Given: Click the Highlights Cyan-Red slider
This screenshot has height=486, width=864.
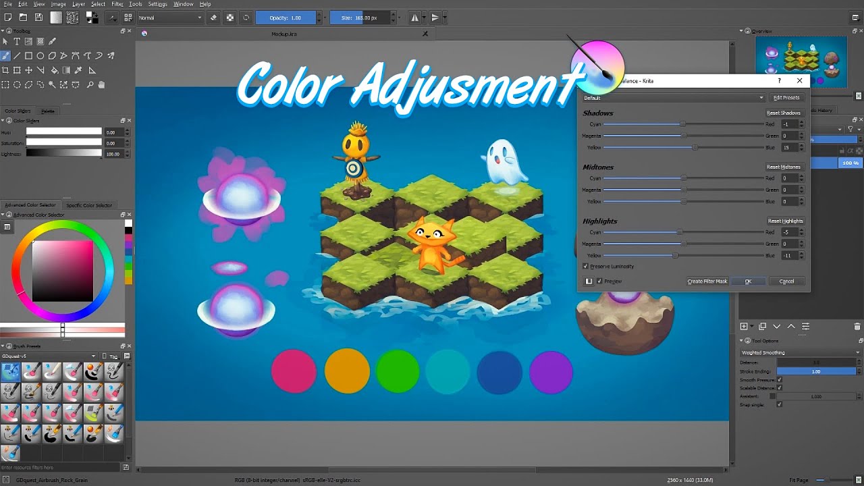Looking at the screenshot, I should pos(683,232).
